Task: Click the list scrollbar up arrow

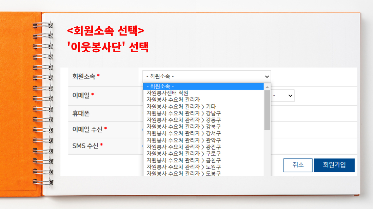Action: pos(267,87)
